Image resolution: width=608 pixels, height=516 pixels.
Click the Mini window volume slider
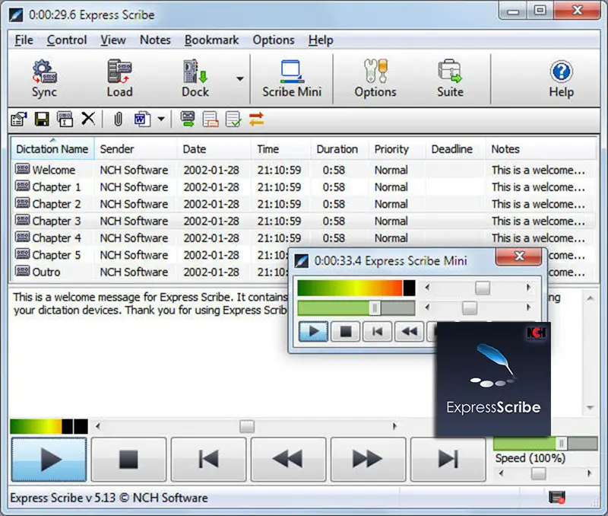tap(356, 308)
